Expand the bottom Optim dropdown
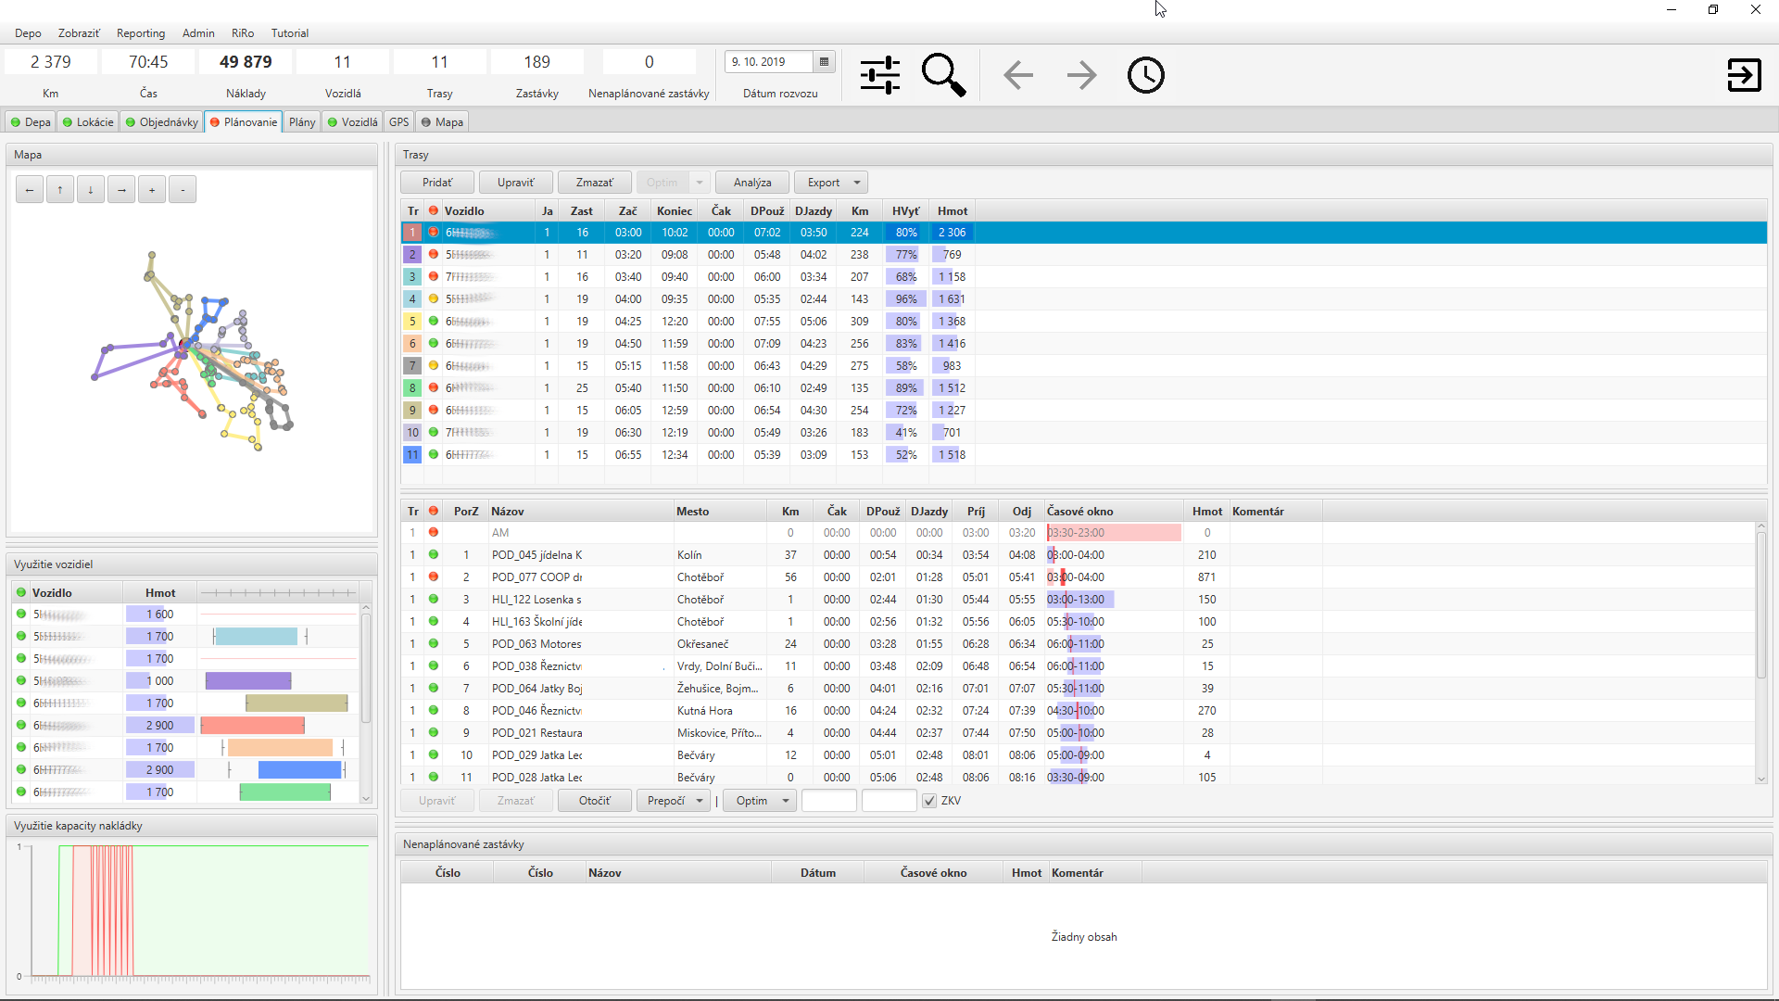The width and height of the screenshot is (1779, 1001). click(x=786, y=801)
